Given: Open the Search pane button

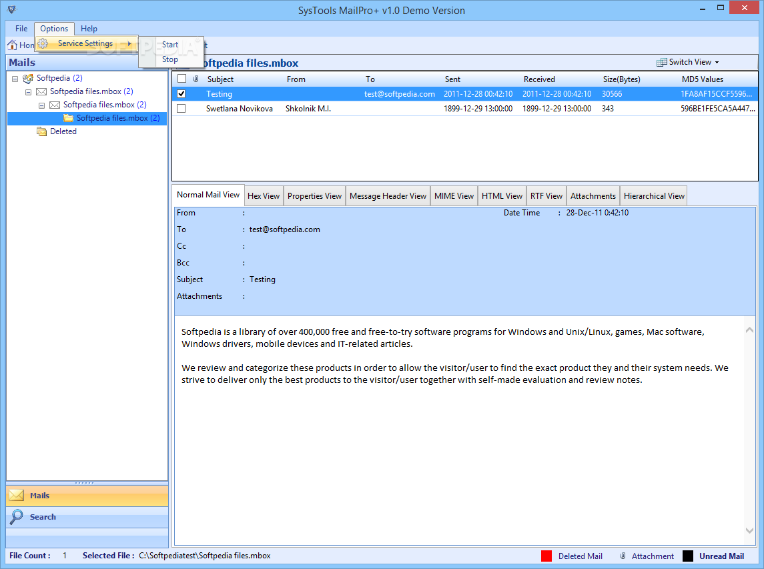Looking at the screenshot, I should (x=87, y=517).
